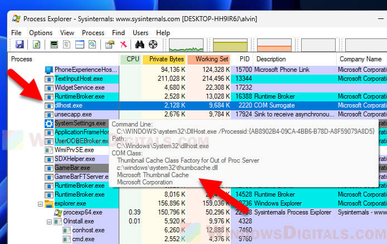Sort by the Private Bytes column header
387x244 pixels.
pos(164,59)
